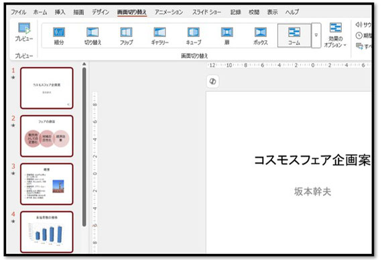
Task: Open the デザイン tab
Action: pos(101,12)
